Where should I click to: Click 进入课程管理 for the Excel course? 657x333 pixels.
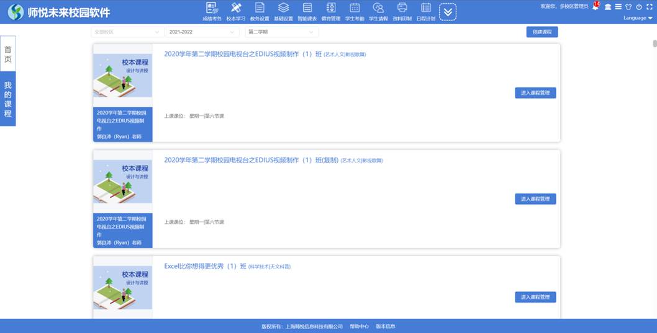(535, 297)
